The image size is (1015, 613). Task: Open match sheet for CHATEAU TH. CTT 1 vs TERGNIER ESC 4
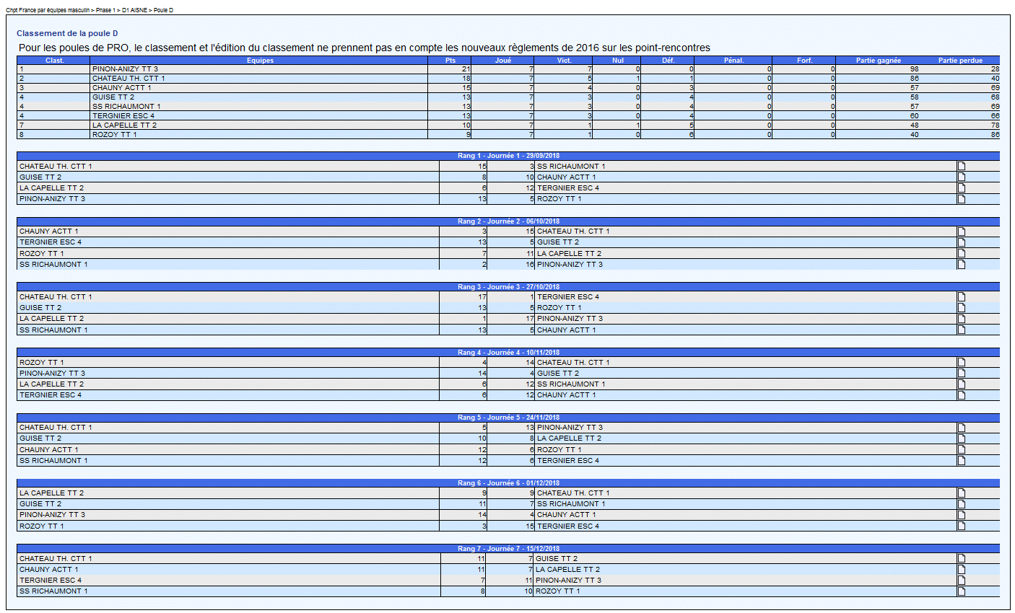click(961, 296)
